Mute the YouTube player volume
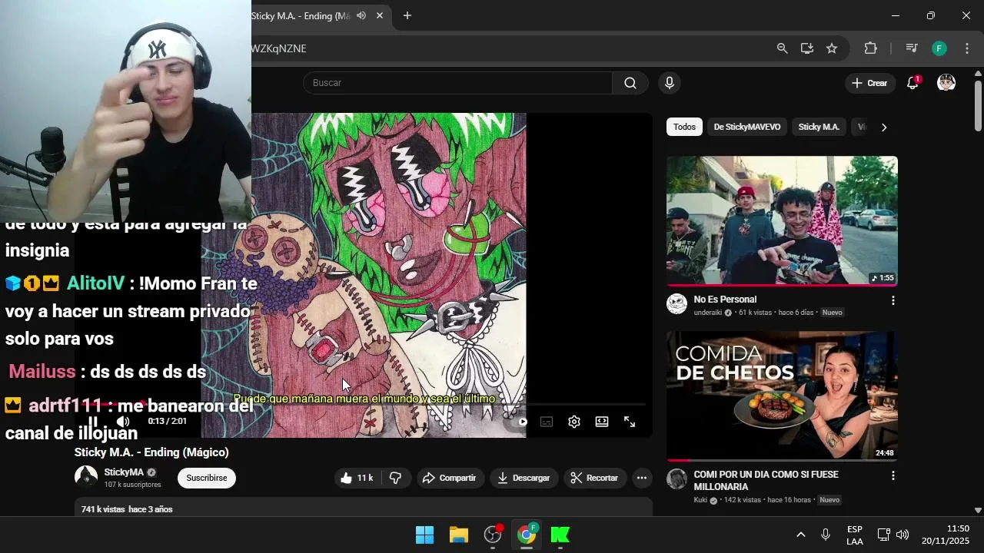Image resolution: width=984 pixels, height=553 pixels. [x=123, y=422]
